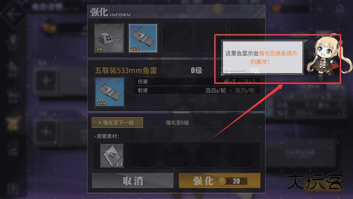The image size is (353, 199).
Task: Click the 伤害 damage stat row
Action: coord(197,81)
